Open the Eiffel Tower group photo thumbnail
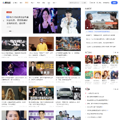Image resolution: width=120 pixels, height=120 pixels. [x=68, y=115]
